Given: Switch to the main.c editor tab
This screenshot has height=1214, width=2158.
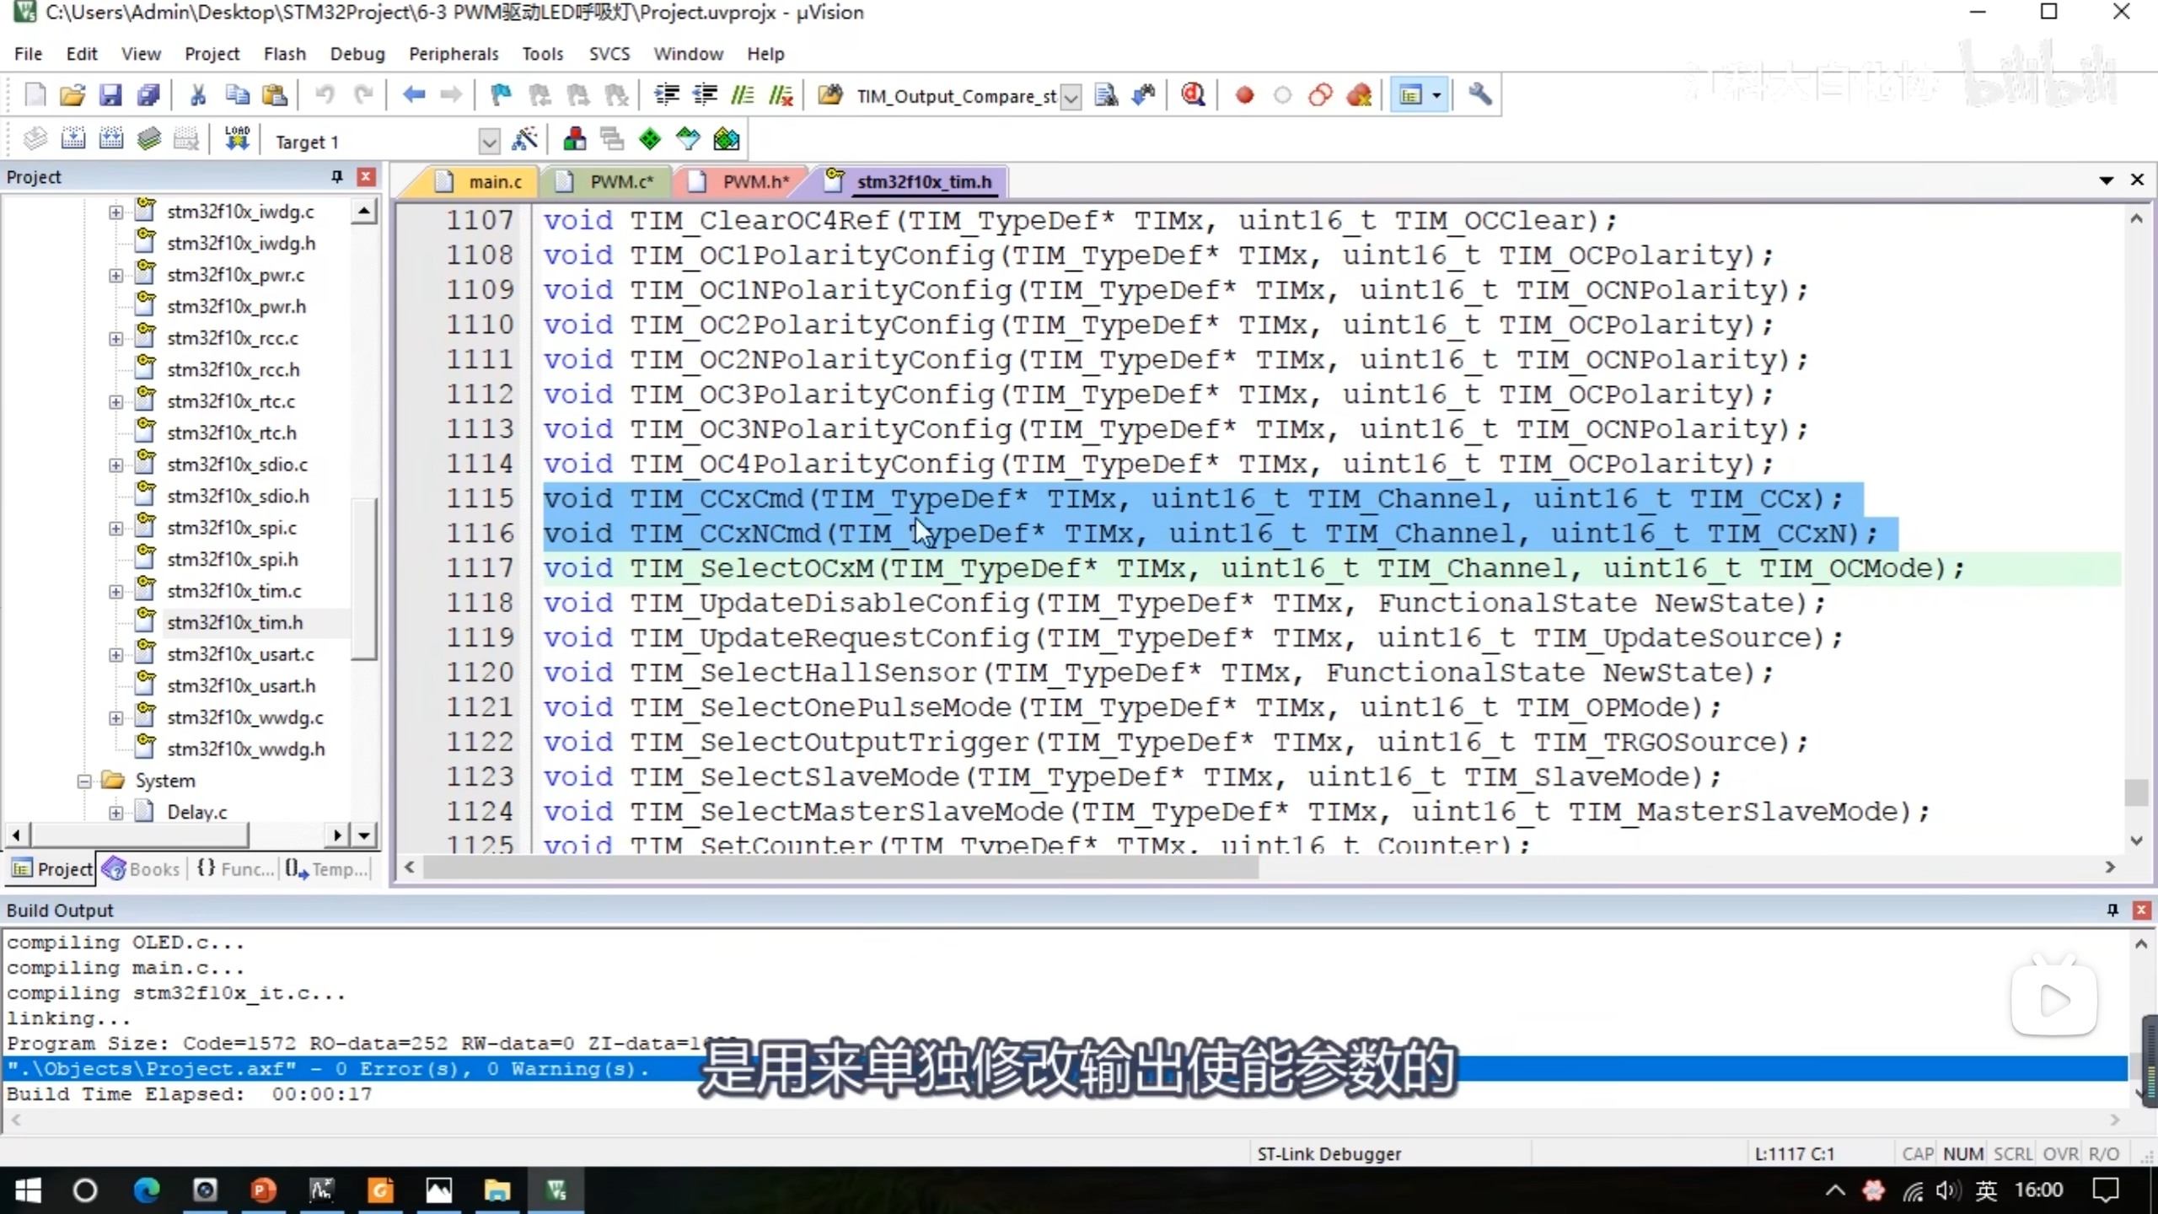Looking at the screenshot, I should click(x=494, y=181).
